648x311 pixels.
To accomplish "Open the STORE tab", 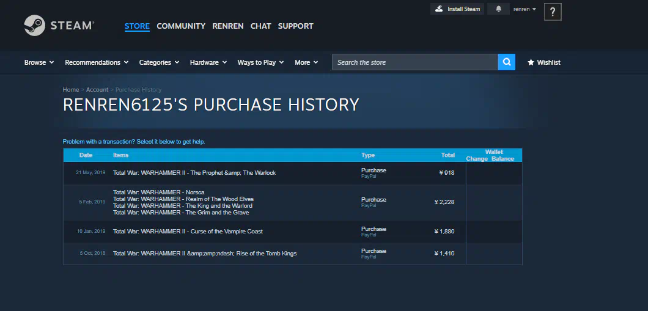I will point(137,26).
